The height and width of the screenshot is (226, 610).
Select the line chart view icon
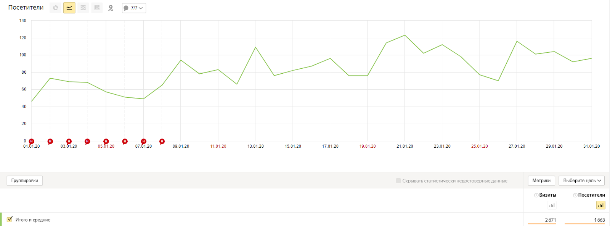coord(69,8)
